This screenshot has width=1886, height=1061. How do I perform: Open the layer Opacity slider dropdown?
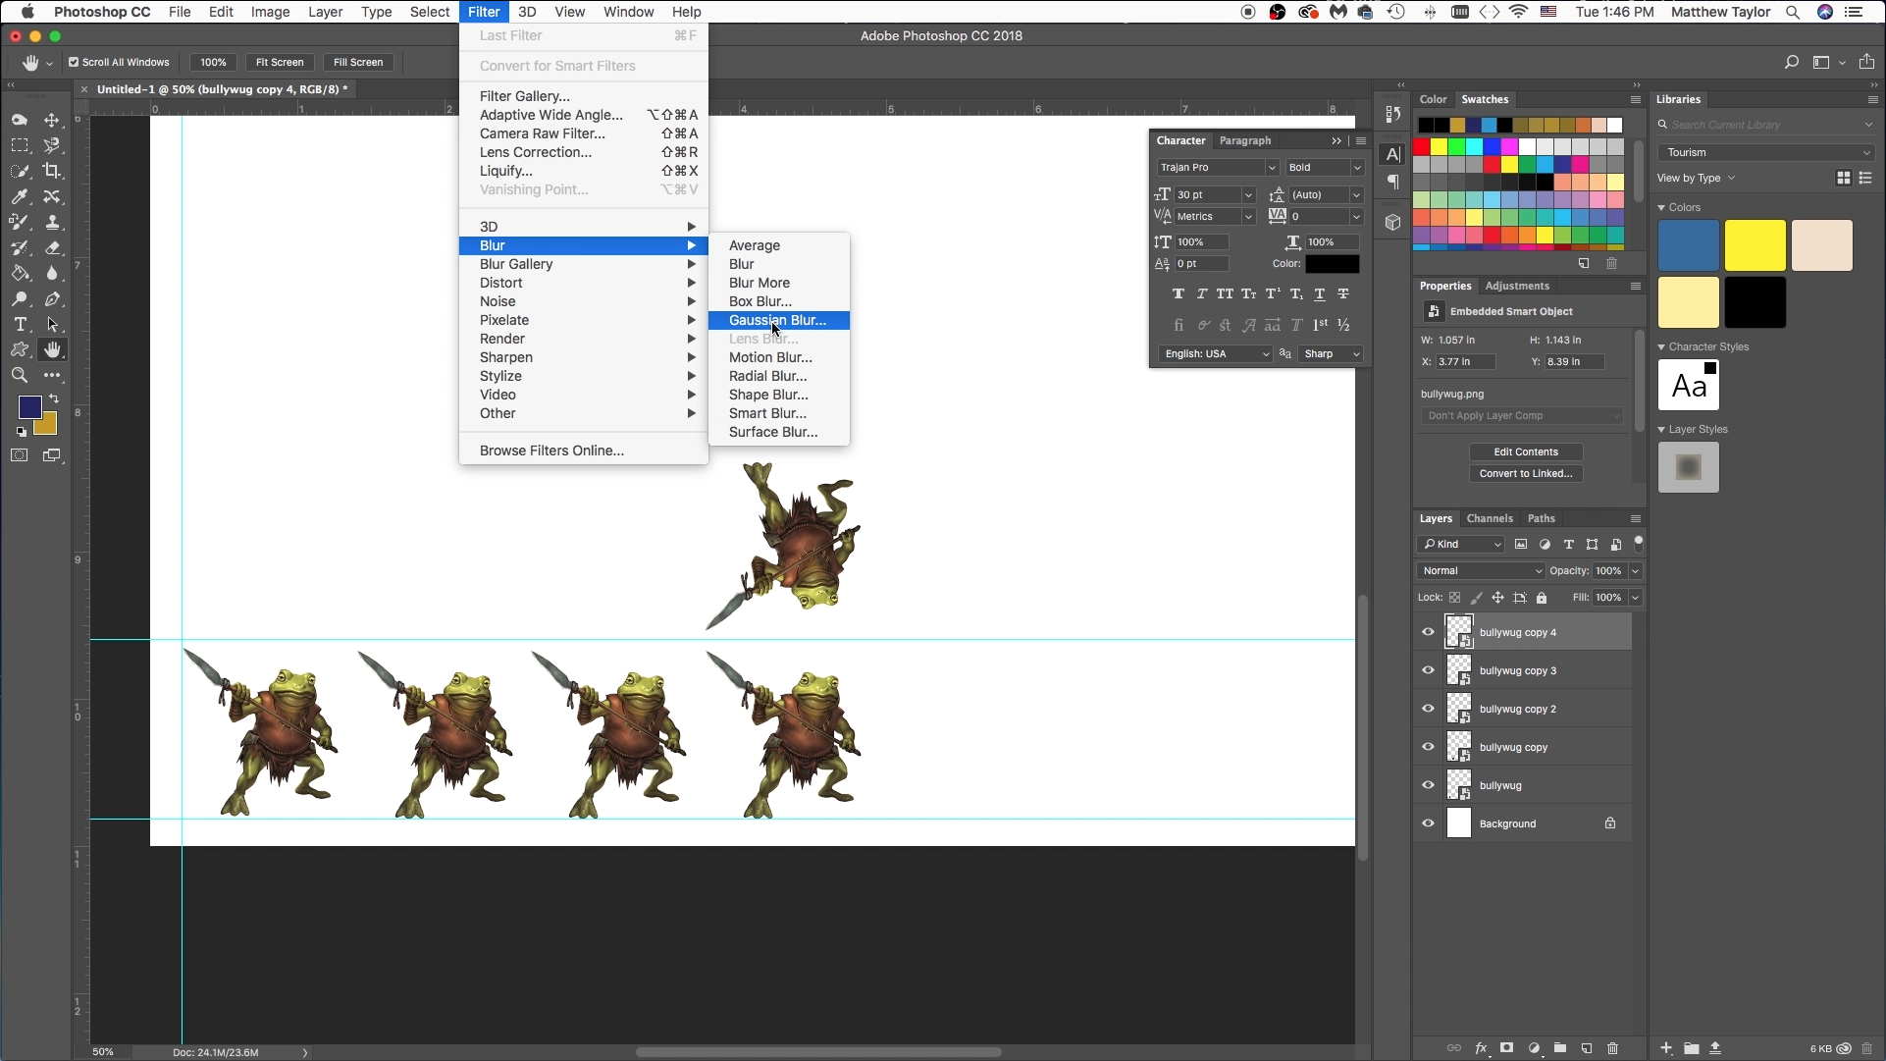point(1635,570)
